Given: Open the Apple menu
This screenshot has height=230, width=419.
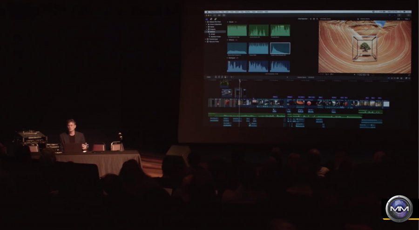Looking at the screenshot, I should 207,12.
